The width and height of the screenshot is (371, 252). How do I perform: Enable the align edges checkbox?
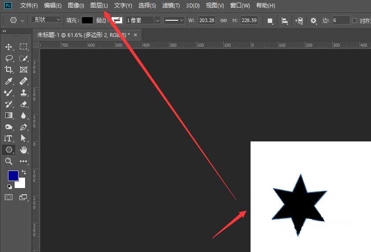click(354, 21)
